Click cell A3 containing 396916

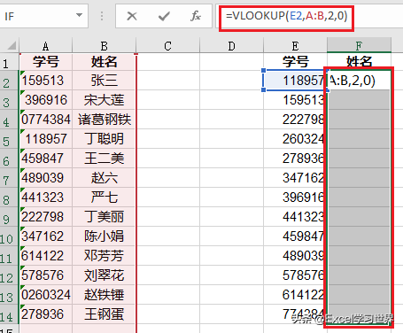[46, 100]
